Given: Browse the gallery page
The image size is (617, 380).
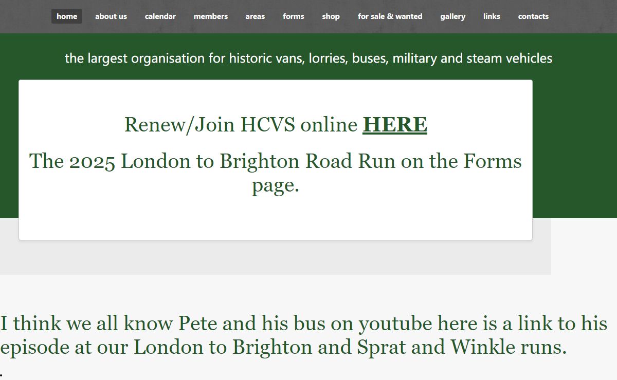Looking at the screenshot, I should (x=453, y=16).
